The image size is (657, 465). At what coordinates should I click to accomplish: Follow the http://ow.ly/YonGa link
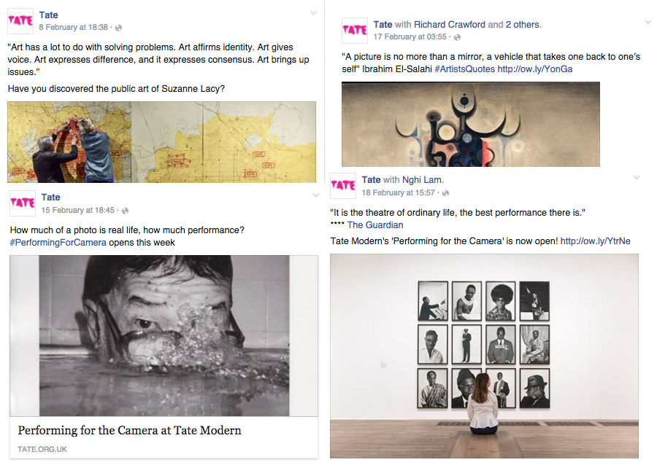[x=535, y=69]
